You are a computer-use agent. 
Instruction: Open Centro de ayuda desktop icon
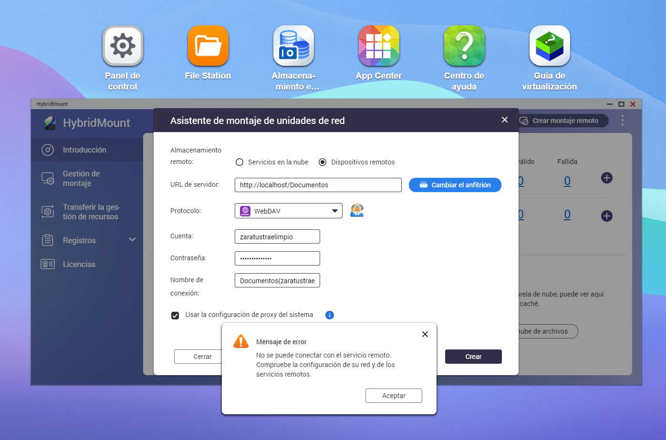pos(464,46)
